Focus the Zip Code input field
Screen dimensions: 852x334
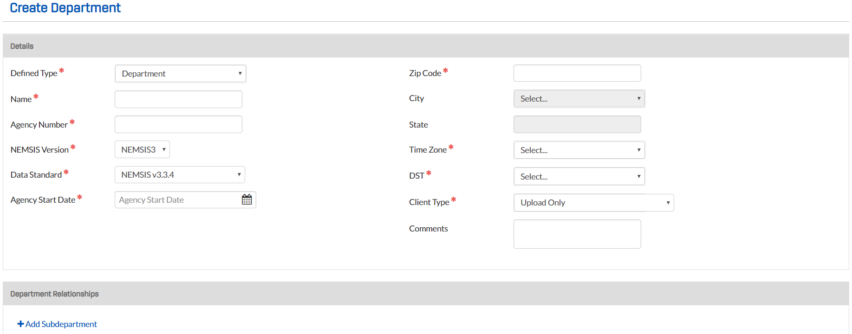pos(577,73)
